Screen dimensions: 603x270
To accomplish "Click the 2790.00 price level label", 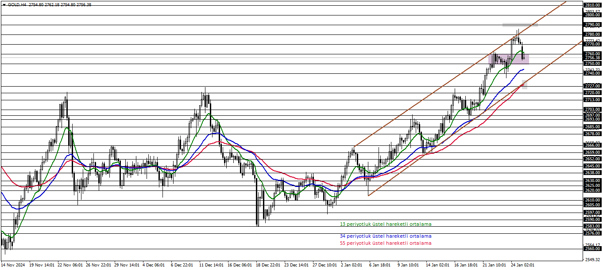I will [592, 25].
